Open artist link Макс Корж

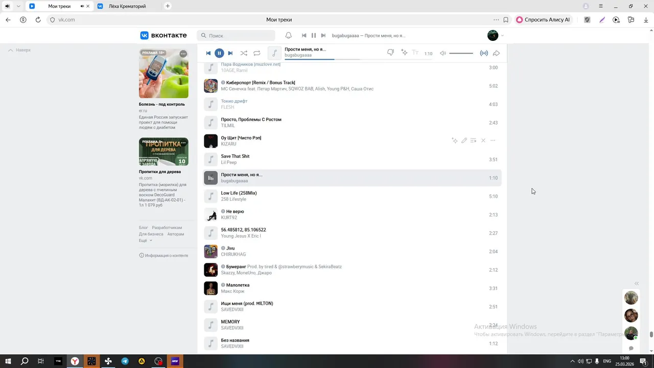coord(232,291)
